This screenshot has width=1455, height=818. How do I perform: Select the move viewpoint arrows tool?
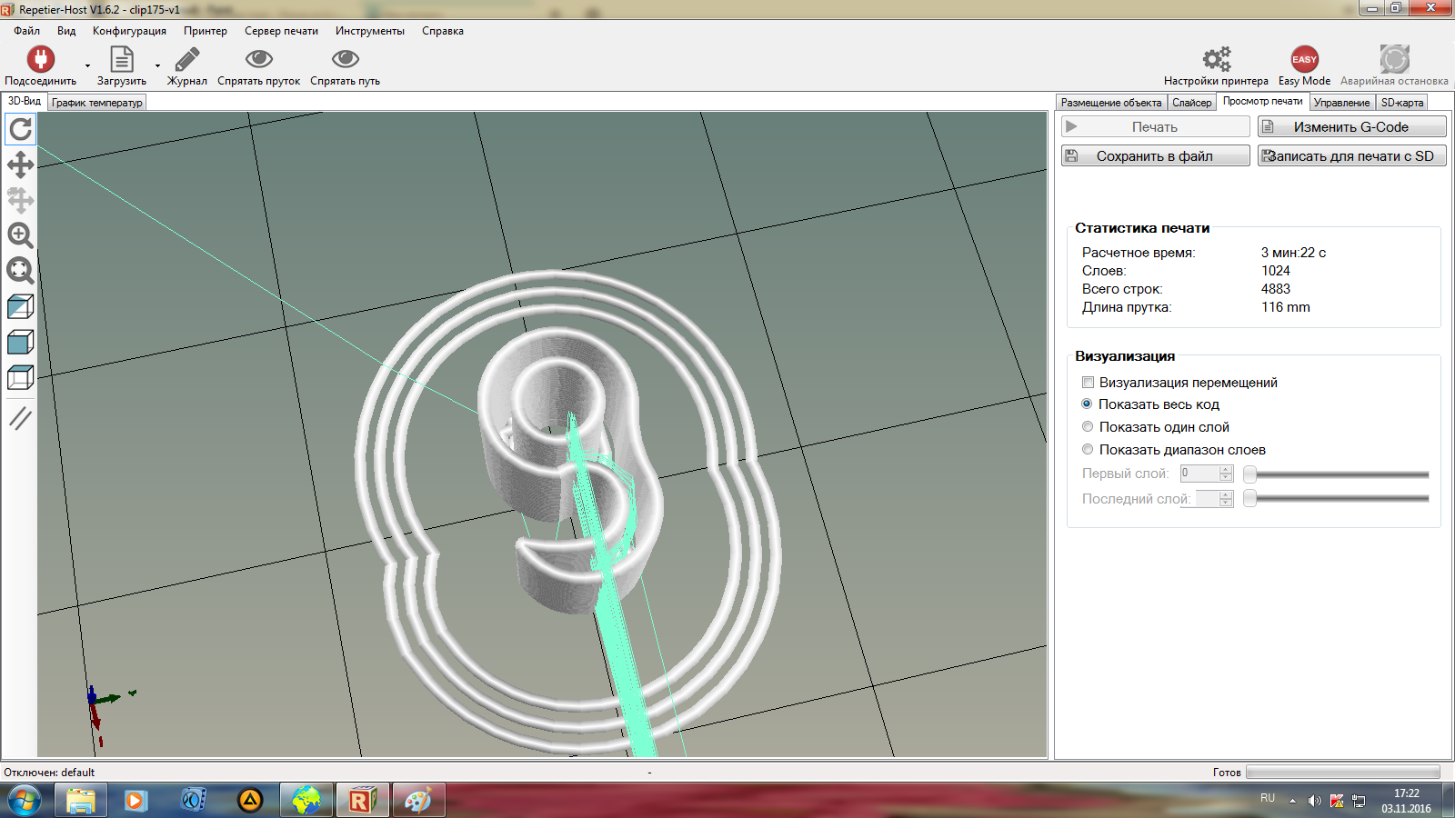point(20,165)
